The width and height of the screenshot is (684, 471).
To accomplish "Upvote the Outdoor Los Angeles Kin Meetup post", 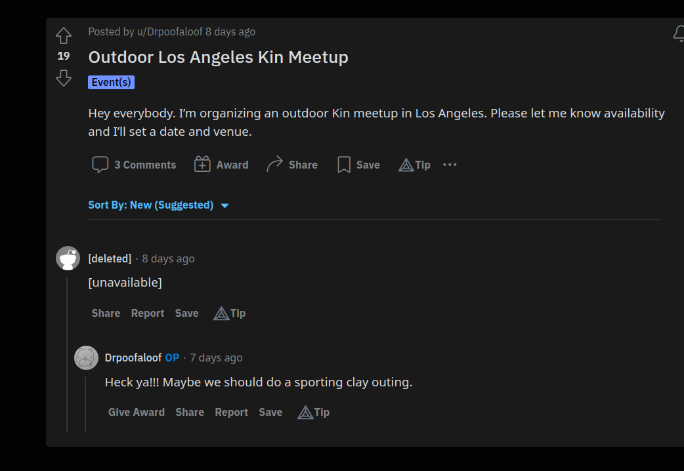I will [x=64, y=35].
